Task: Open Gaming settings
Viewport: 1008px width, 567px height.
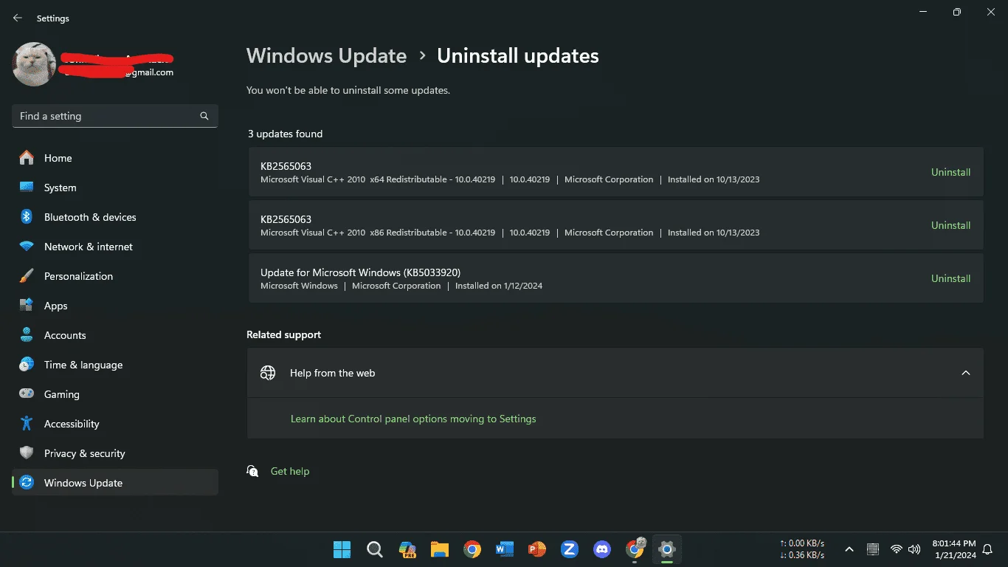Action: (x=115, y=394)
